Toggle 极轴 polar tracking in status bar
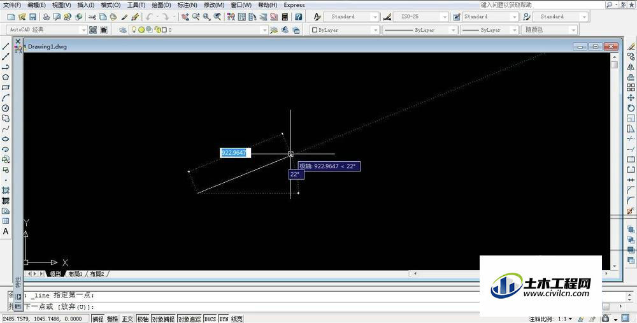Screen dimensions: 637x323 tap(143, 319)
